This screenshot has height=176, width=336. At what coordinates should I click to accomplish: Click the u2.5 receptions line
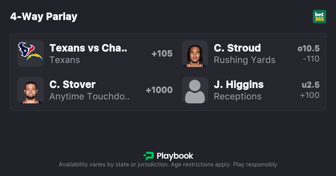pyautogui.click(x=310, y=85)
